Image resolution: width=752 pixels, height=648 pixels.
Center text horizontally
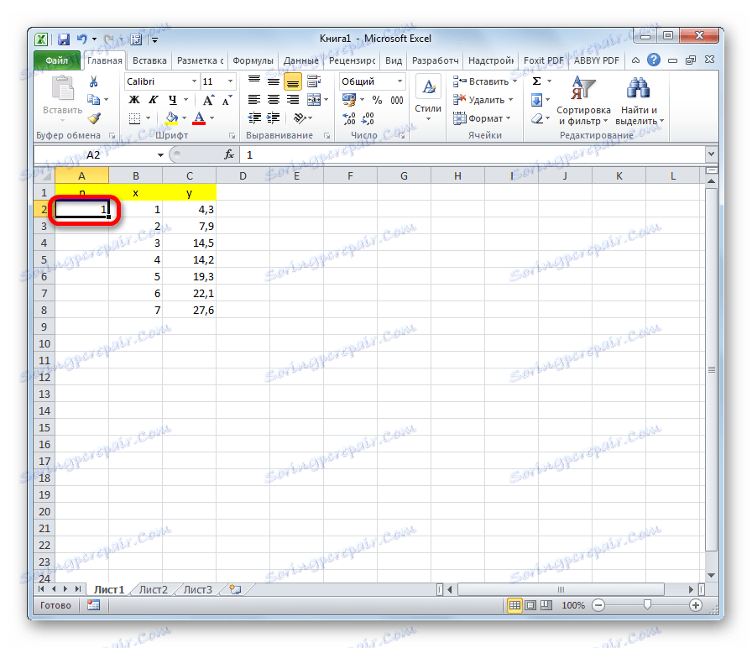point(274,100)
